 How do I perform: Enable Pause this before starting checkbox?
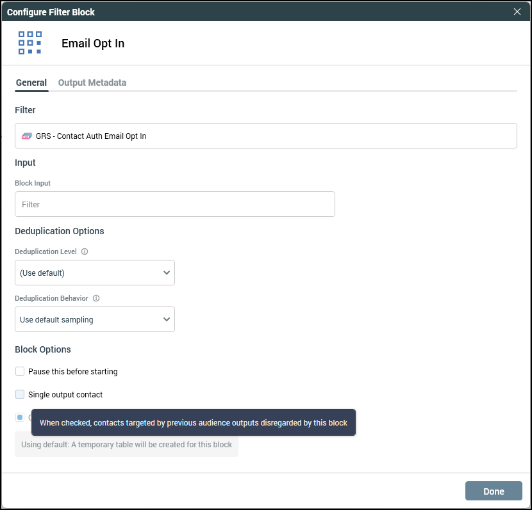(20, 371)
